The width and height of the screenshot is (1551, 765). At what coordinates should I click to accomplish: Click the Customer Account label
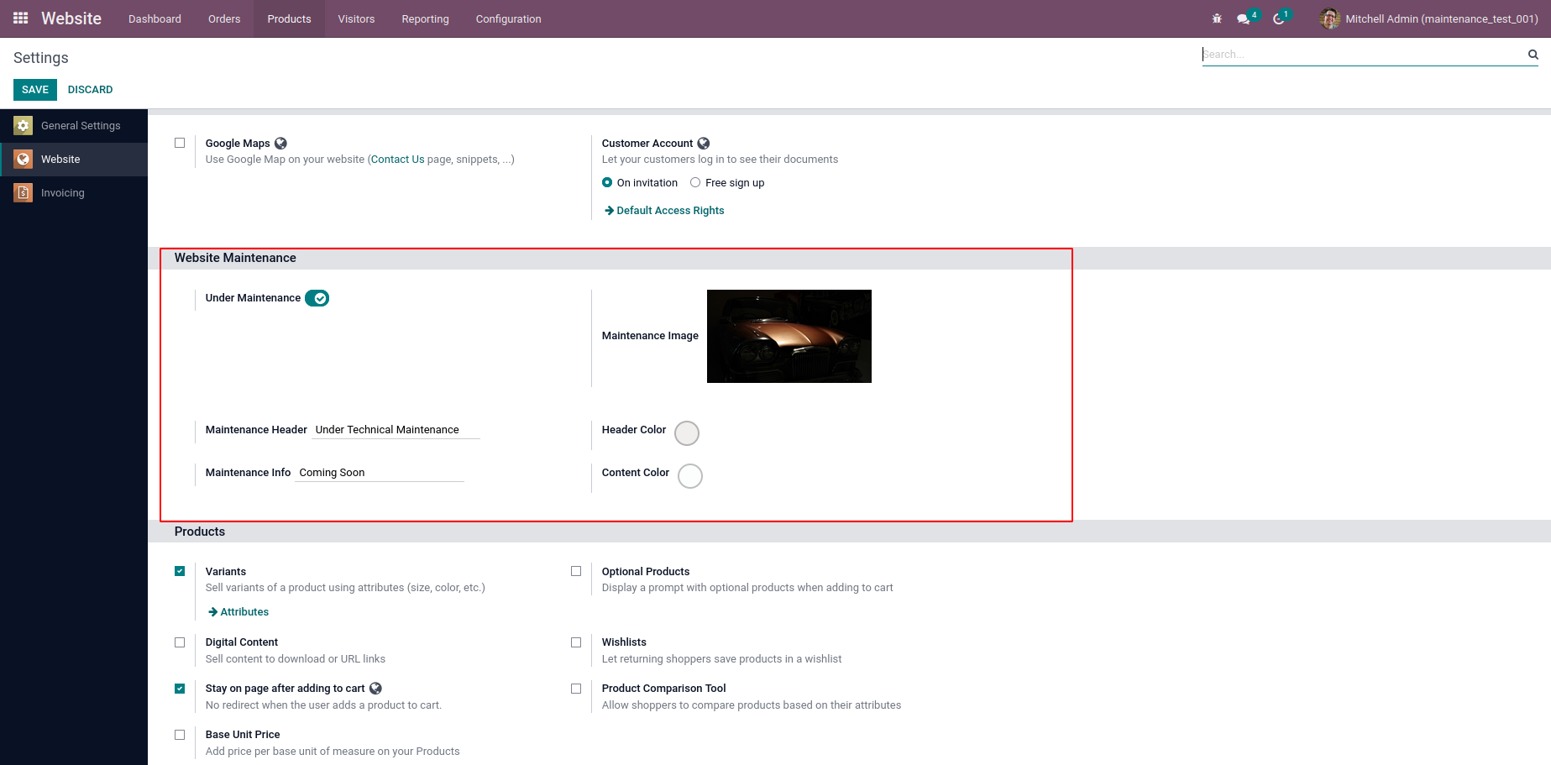(647, 144)
